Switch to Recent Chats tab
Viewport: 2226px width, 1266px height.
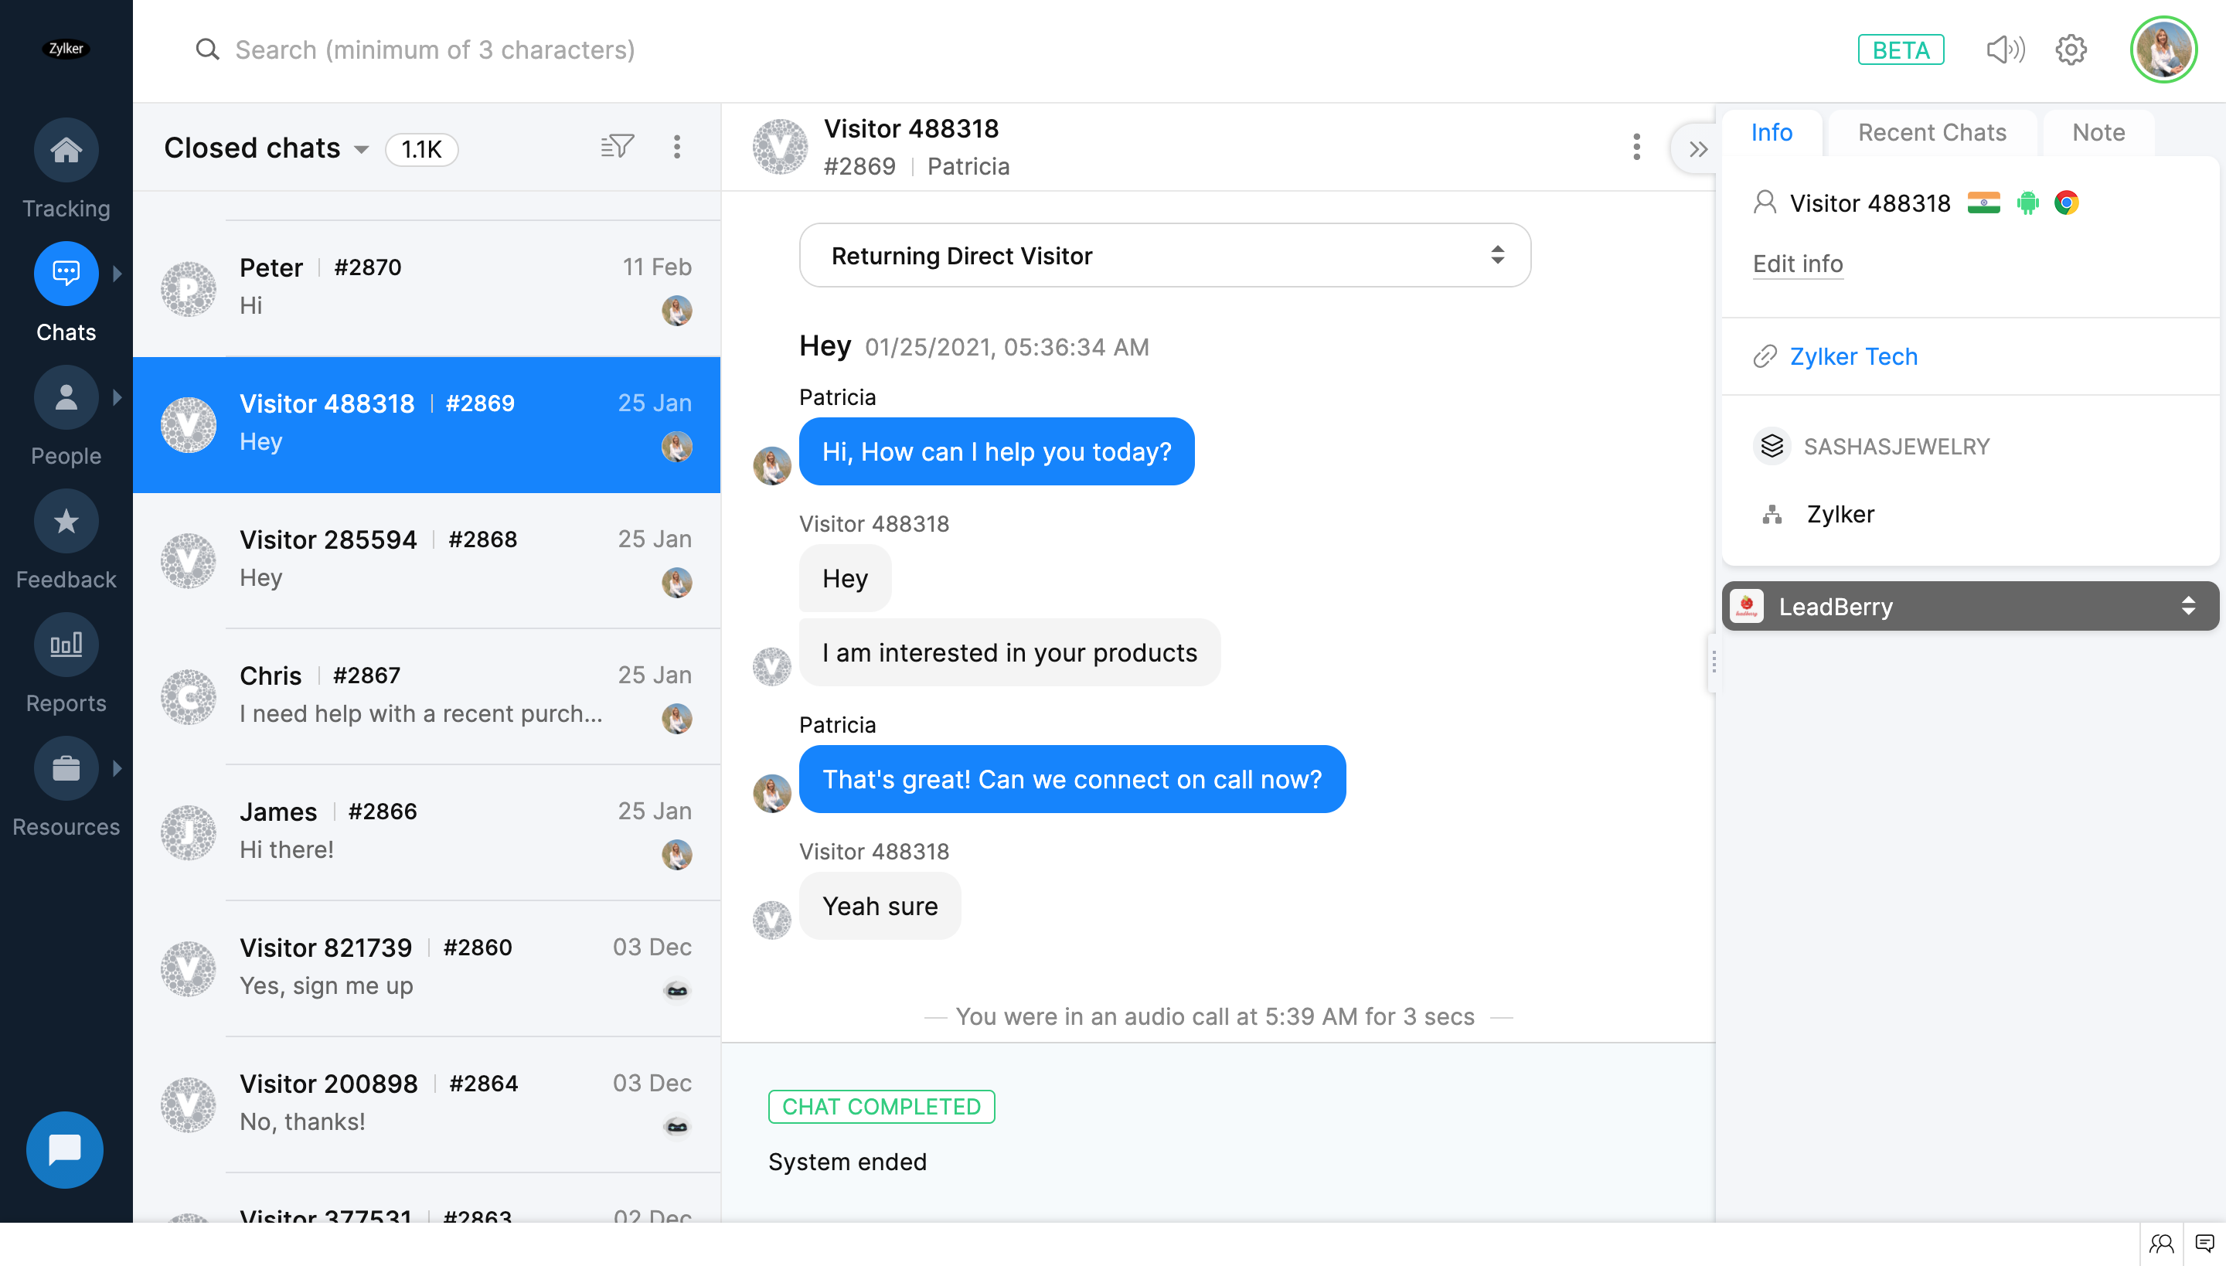(1932, 132)
